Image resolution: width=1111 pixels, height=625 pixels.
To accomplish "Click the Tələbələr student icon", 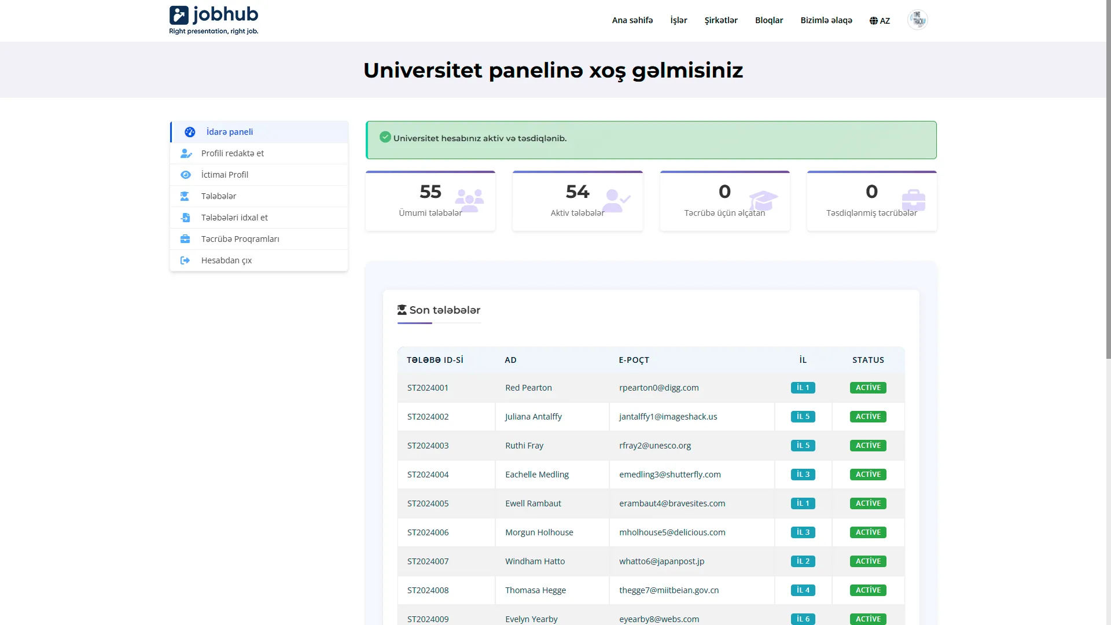I will click(185, 196).
